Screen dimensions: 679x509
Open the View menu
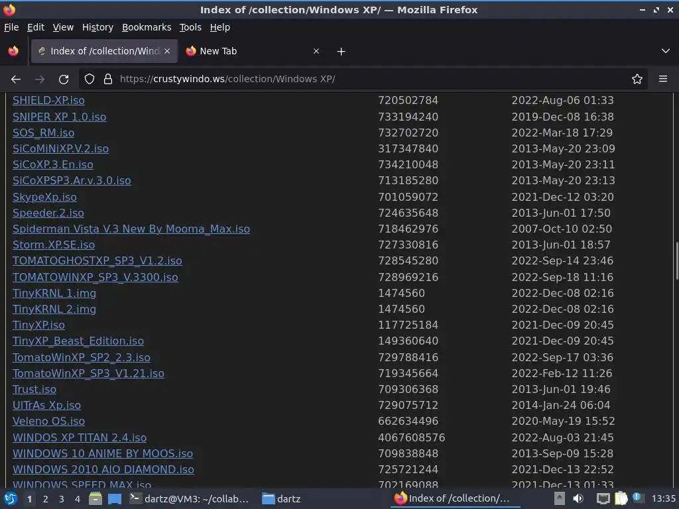pyautogui.click(x=63, y=27)
